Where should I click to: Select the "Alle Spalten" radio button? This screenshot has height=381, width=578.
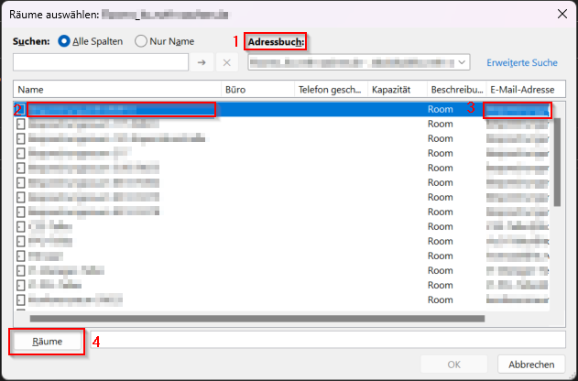(x=65, y=41)
